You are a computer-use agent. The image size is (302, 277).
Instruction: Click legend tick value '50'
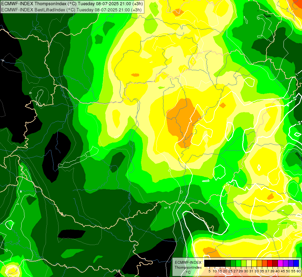tap(288, 271)
